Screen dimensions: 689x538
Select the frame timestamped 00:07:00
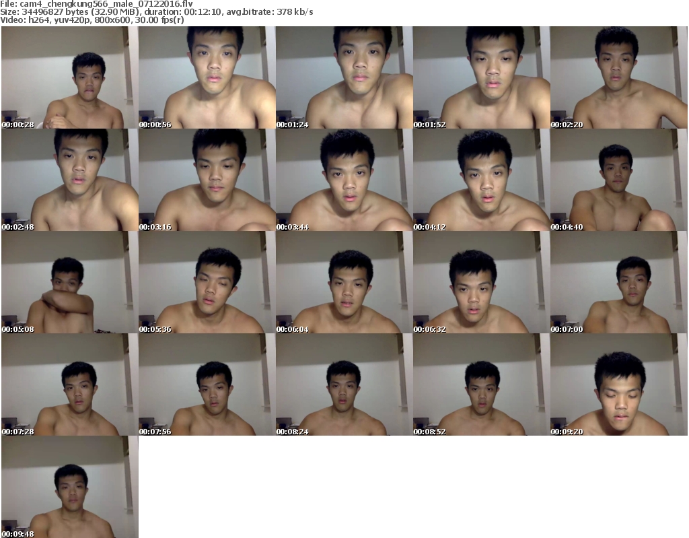click(x=619, y=282)
